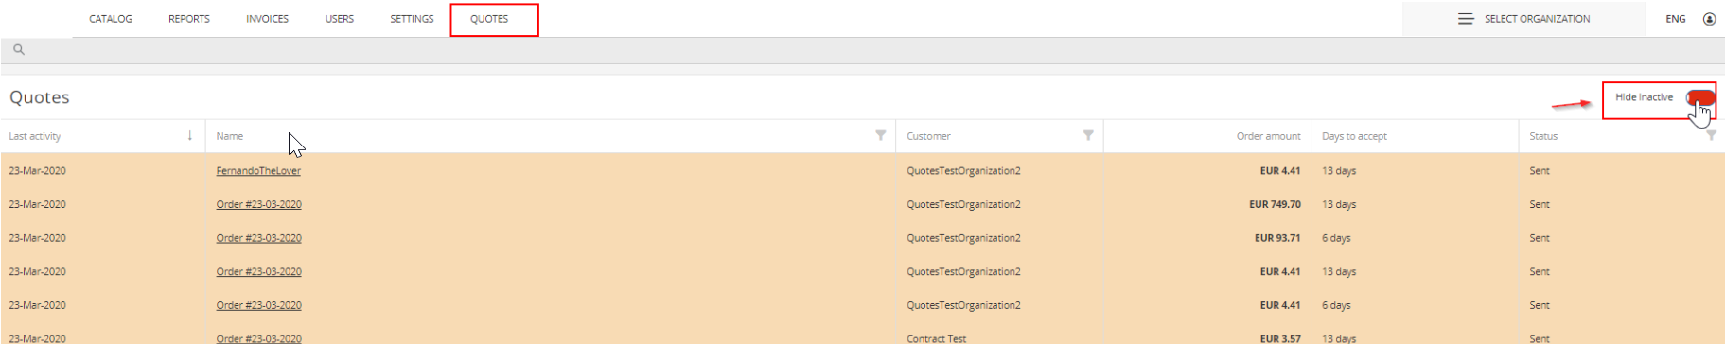The width and height of the screenshot is (1725, 344).
Task: Click the search magnifier icon
Action: point(18,50)
